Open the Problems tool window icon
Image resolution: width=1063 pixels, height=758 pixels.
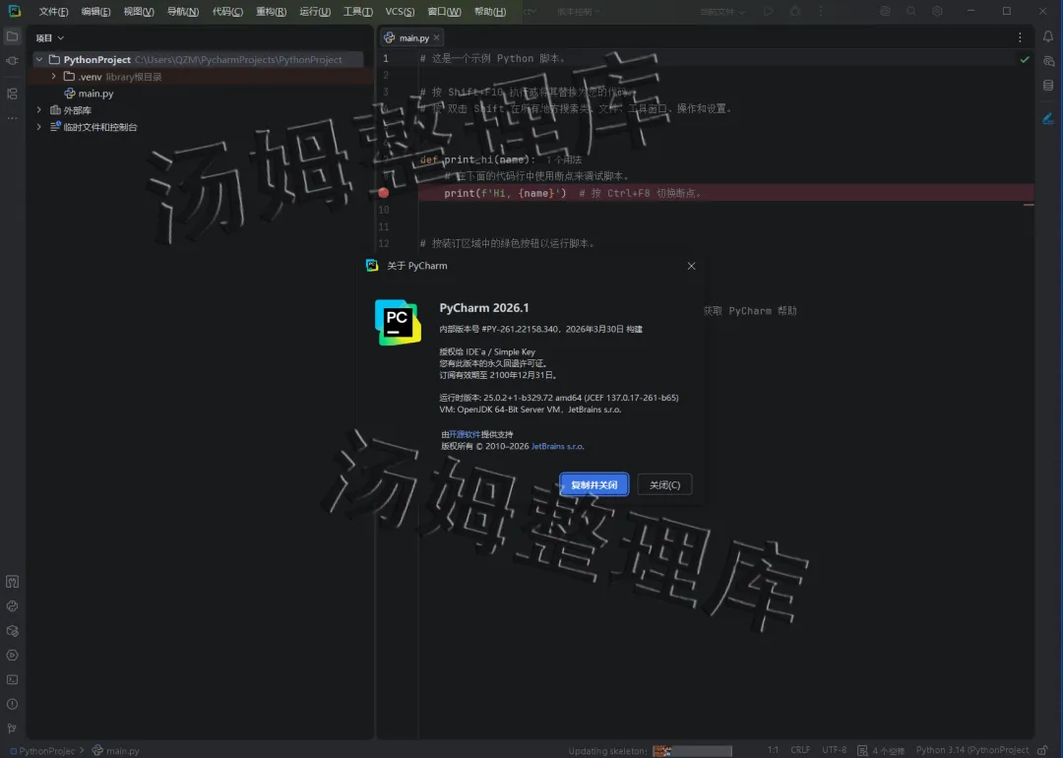(x=12, y=704)
